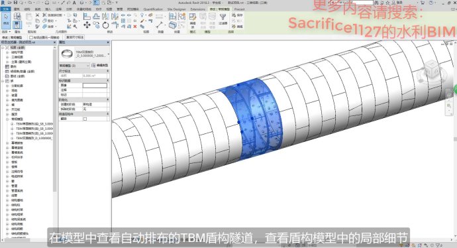Click the red Delete X icon
The width and height of the screenshot is (457, 248).
click(x=135, y=27)
